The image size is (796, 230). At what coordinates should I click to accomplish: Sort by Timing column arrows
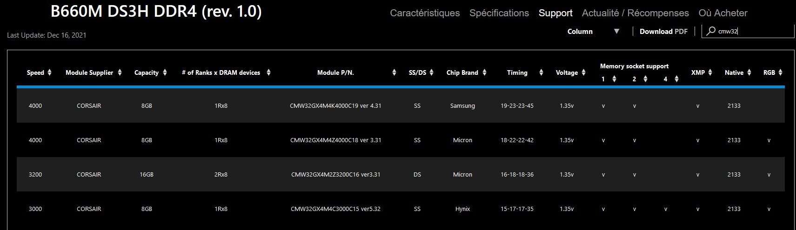click(541, 72)
